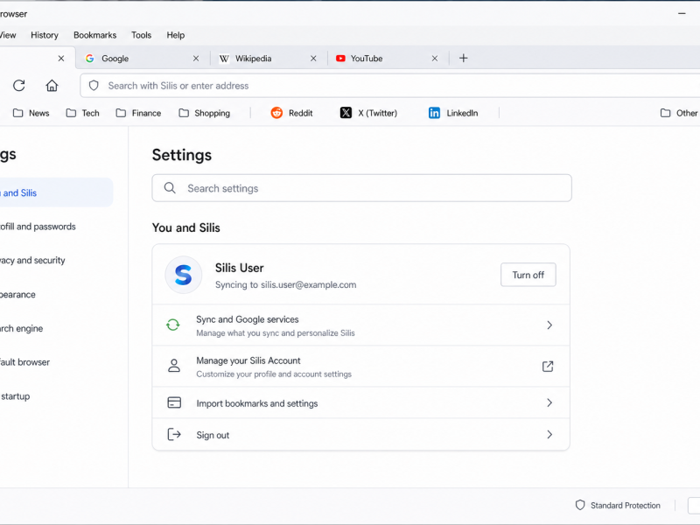Image resolution: width=700 pixels, height=525 pixels.
Task: Open the Help menu
Action: tap(176, 35)
